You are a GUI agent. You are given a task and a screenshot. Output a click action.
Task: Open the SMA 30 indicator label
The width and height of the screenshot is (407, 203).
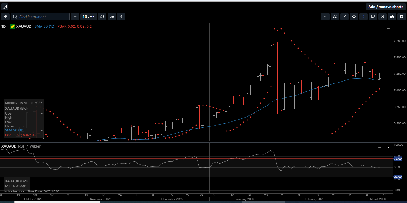point(45,26)
